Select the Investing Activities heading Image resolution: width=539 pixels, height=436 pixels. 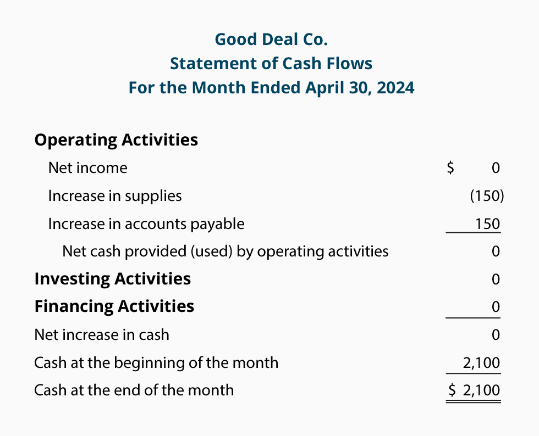click(112, 279)
